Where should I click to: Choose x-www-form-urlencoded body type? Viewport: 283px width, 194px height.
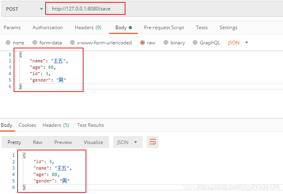[72, 42]
